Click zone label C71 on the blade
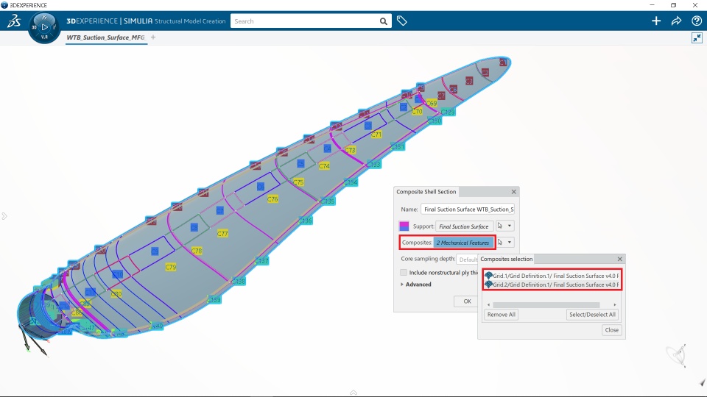Screen dimensions: 707x397 pyautogui.click(x=376, y=135)
